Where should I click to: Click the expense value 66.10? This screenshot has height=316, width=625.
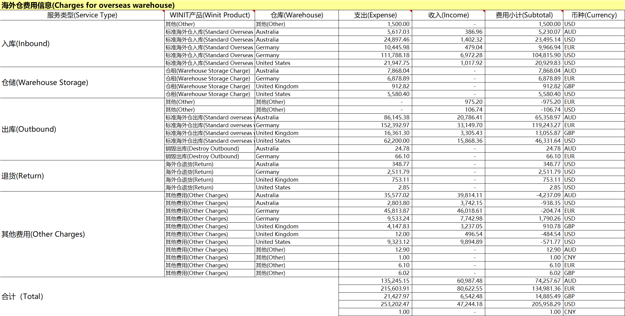click(375, 156)
